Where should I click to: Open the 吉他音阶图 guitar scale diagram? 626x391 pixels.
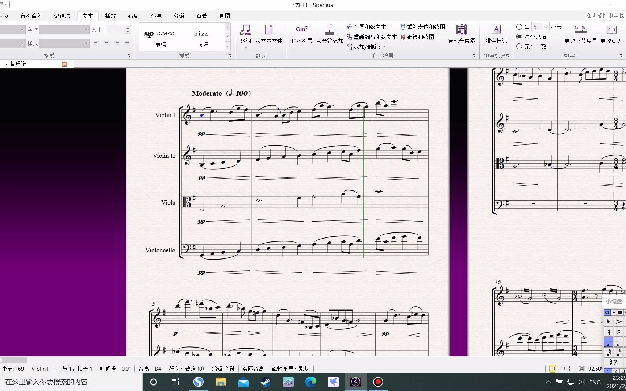point(462,34)
